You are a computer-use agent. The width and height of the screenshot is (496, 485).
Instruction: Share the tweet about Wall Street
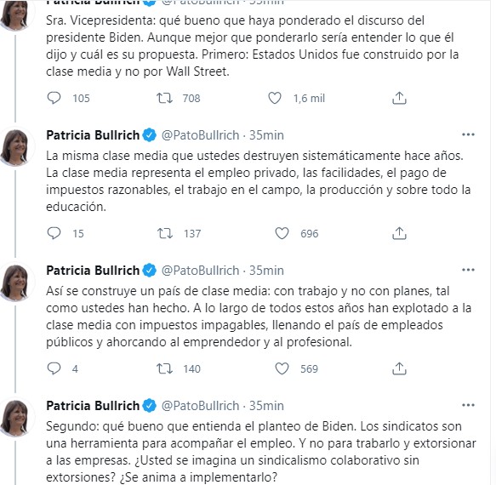point(399,98)
